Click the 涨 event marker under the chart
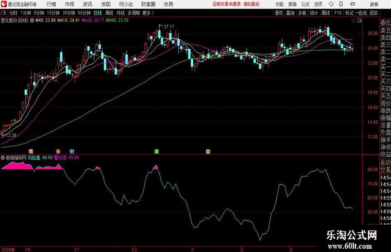Screen dimensions: 391x252 58,151
